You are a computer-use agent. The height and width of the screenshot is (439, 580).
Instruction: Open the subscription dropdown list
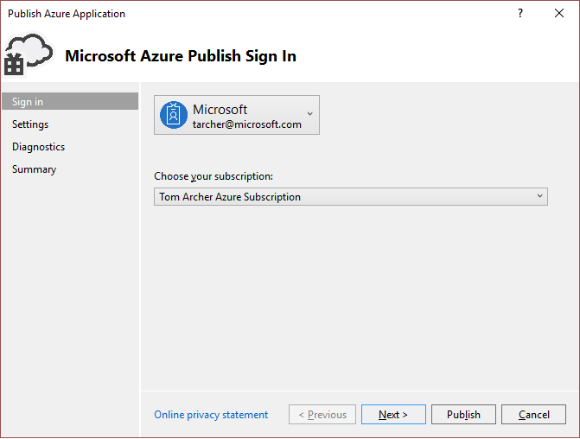click(351, 197)
